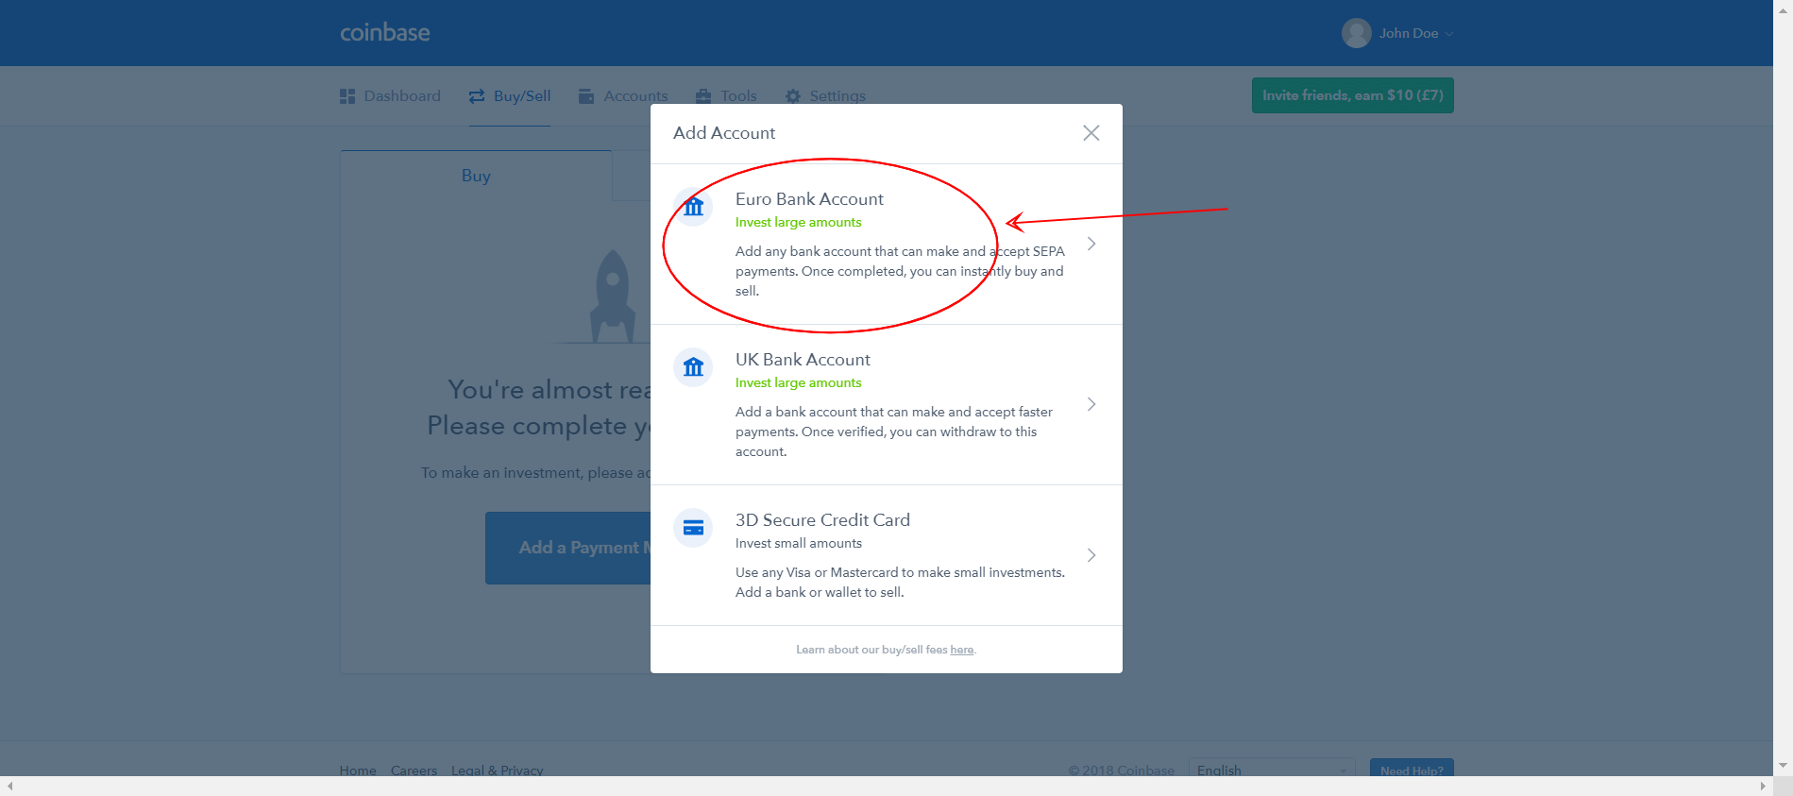Click the Visa or Mastercard description text
This screenshot has width=1793, height=796.
pos(900,583)
